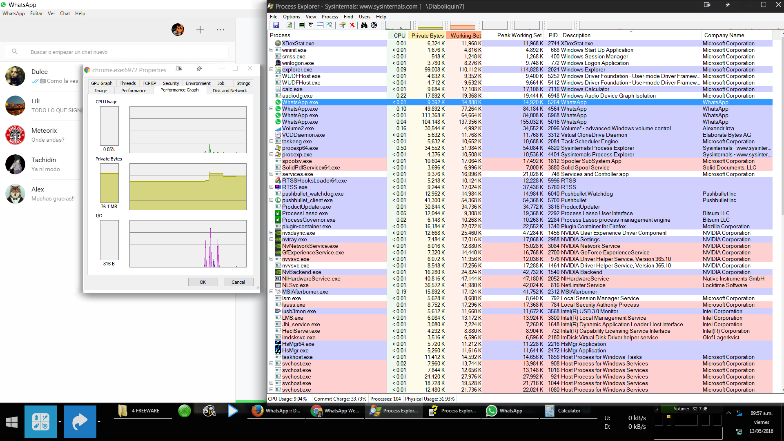Click the binoculars Find Handle icon
The height and width of the screenshot is (441, 784).
tap(364, 25)
